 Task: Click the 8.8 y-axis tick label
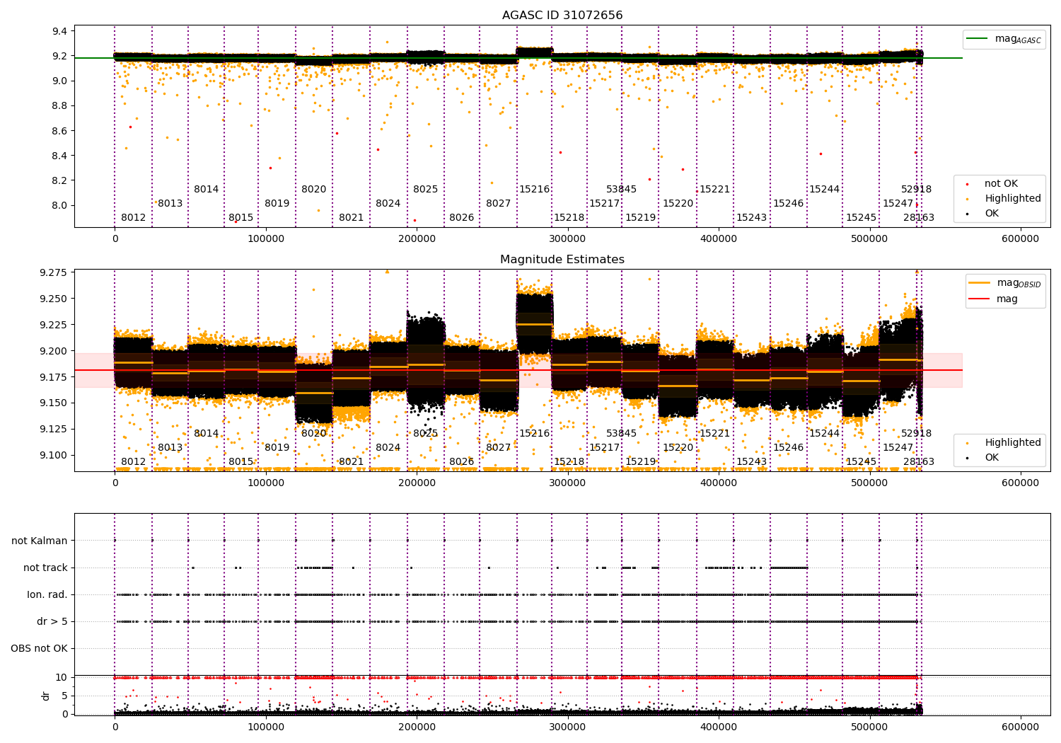point(60,106)
